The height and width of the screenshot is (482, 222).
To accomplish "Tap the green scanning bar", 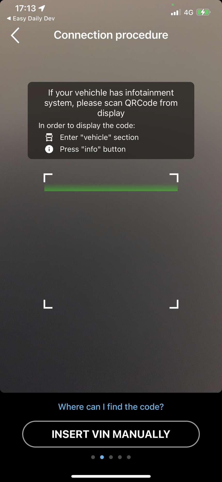I will (x=111, y=188).
